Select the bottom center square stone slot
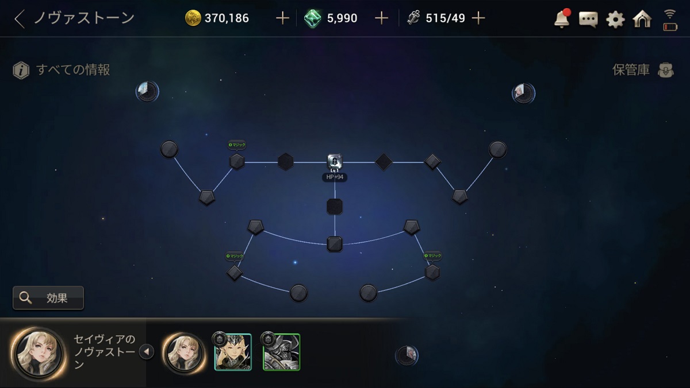 (335, 244)
